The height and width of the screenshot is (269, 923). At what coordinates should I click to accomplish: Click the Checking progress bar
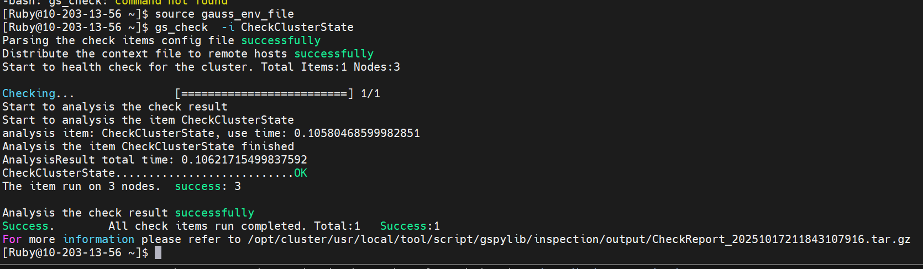[x=264, y=94]
